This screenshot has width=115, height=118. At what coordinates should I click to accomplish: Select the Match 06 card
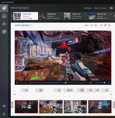coord(51,16)
